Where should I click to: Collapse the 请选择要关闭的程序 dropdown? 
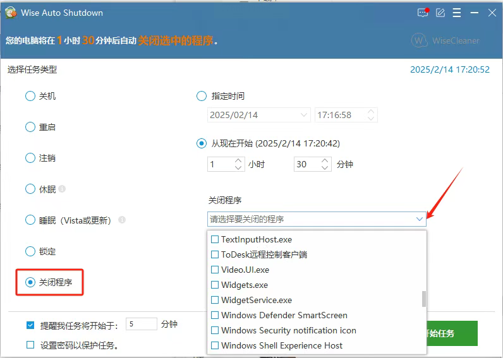[420, 219]
